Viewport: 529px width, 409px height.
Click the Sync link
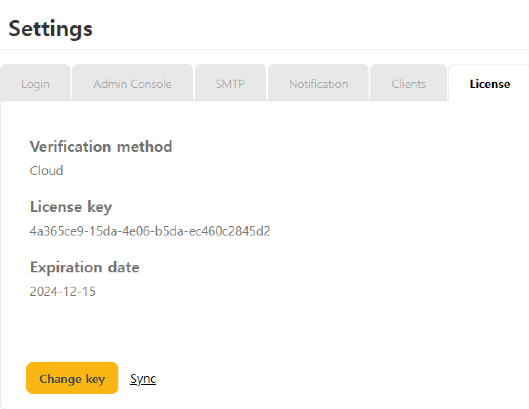click(143, 379)
